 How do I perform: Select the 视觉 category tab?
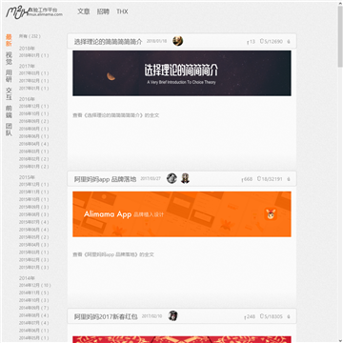point(9,58)
